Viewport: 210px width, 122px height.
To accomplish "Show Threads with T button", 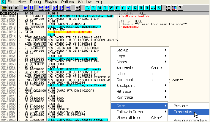I will click(x=105, y=8).
